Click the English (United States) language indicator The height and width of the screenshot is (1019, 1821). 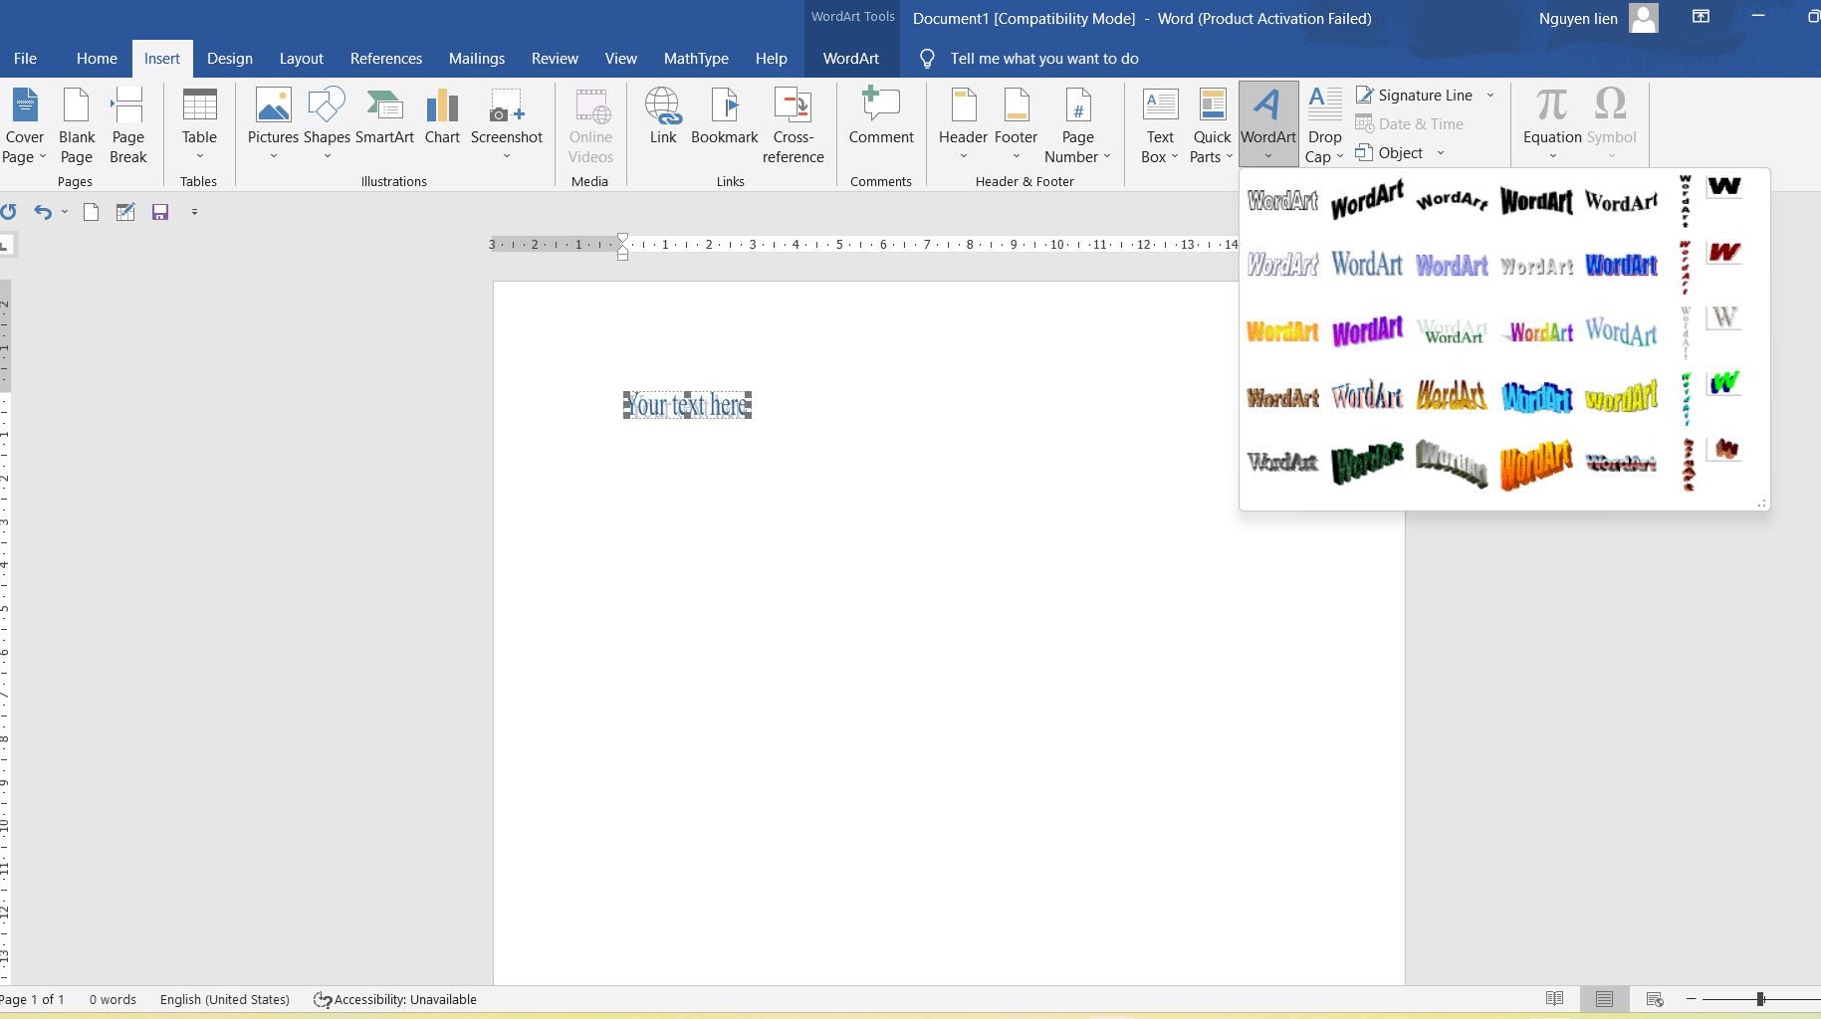click(x=225, y=1000)
